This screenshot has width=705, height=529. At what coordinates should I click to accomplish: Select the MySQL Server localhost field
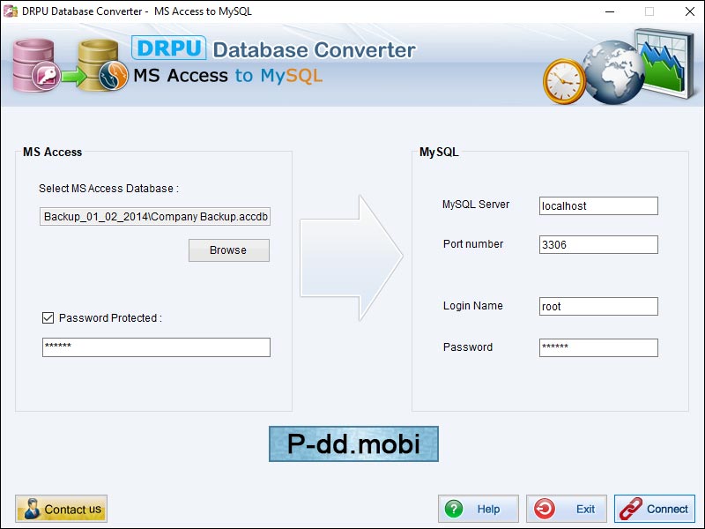598,205
